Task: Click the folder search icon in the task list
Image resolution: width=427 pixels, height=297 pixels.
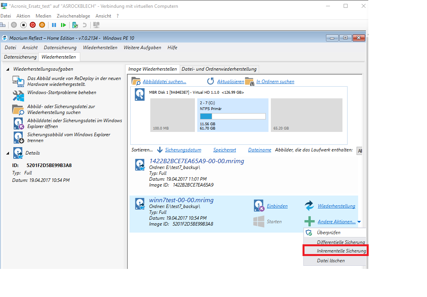Action: [x=18, y=110]
